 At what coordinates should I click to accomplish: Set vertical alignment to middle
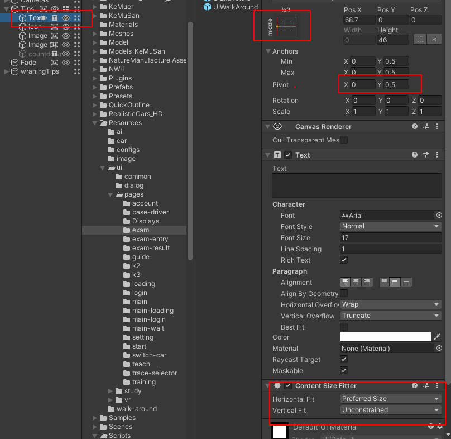tap(395, 282)
